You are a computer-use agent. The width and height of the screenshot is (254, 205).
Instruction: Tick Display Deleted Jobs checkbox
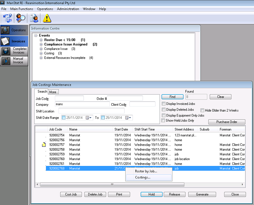click(164, 109)
